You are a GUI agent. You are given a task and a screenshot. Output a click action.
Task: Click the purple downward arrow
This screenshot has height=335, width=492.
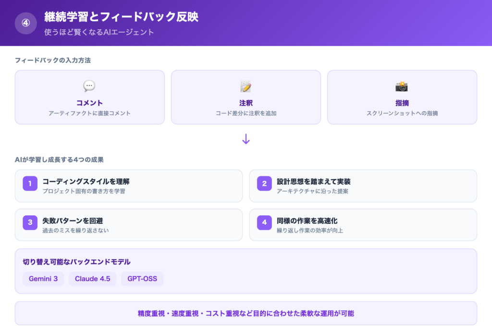click(x=246, y=139)
